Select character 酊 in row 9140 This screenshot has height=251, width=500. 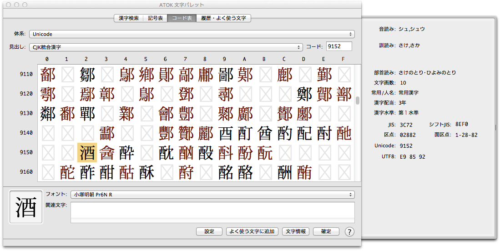[245, 133]
